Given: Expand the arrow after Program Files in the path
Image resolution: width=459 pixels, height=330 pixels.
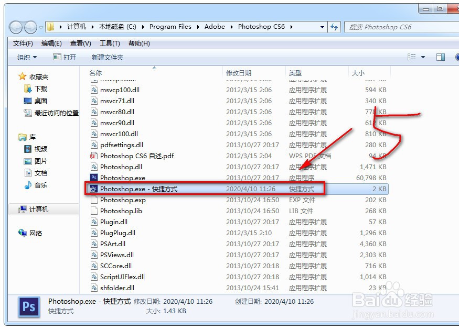Looking at the screenshot, I should (x=198, y=27).
